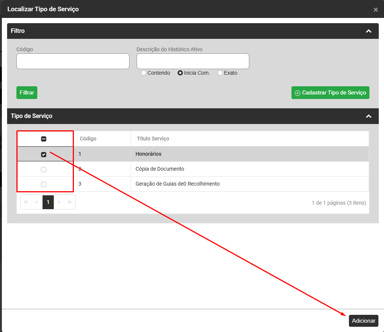Click the next page arrow icon
384x332 pixels.
point(59,202)
